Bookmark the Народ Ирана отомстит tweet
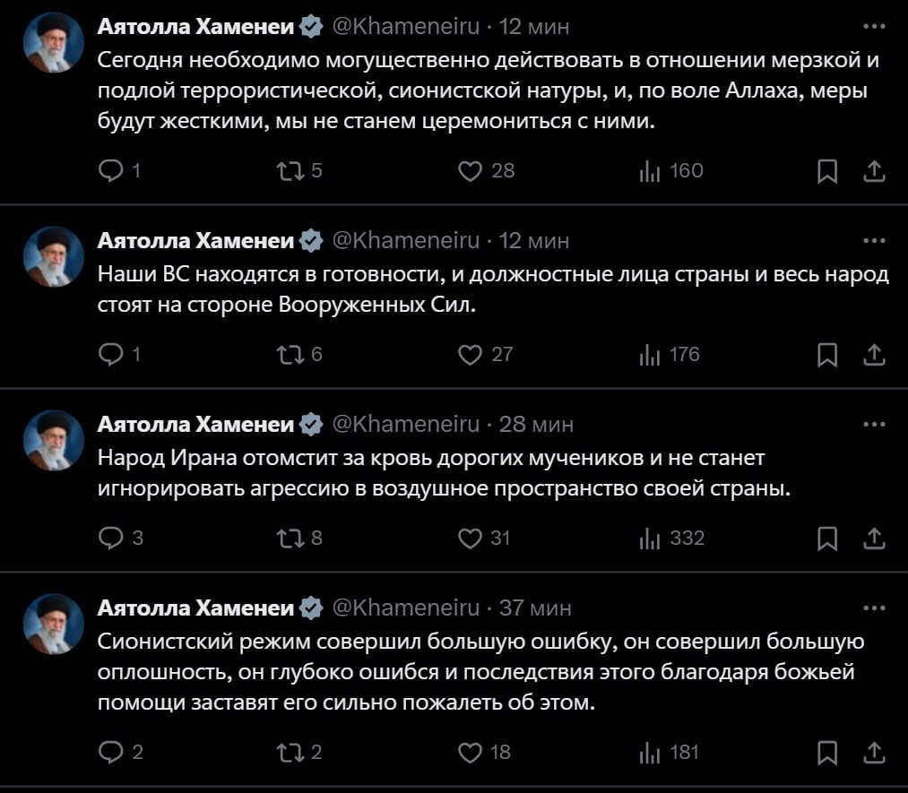This screenshot has height=793, width=908. [827, 538]
